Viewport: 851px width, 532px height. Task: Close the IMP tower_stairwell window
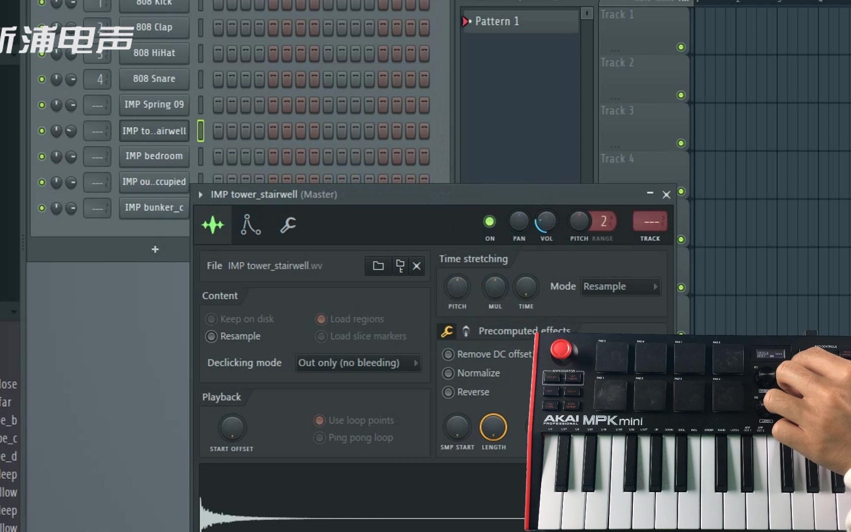(666, 195)
